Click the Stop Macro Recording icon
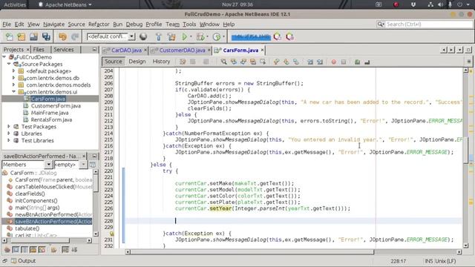Image resolution: width=475 pixels, height=267 pixels. (343, 62)
